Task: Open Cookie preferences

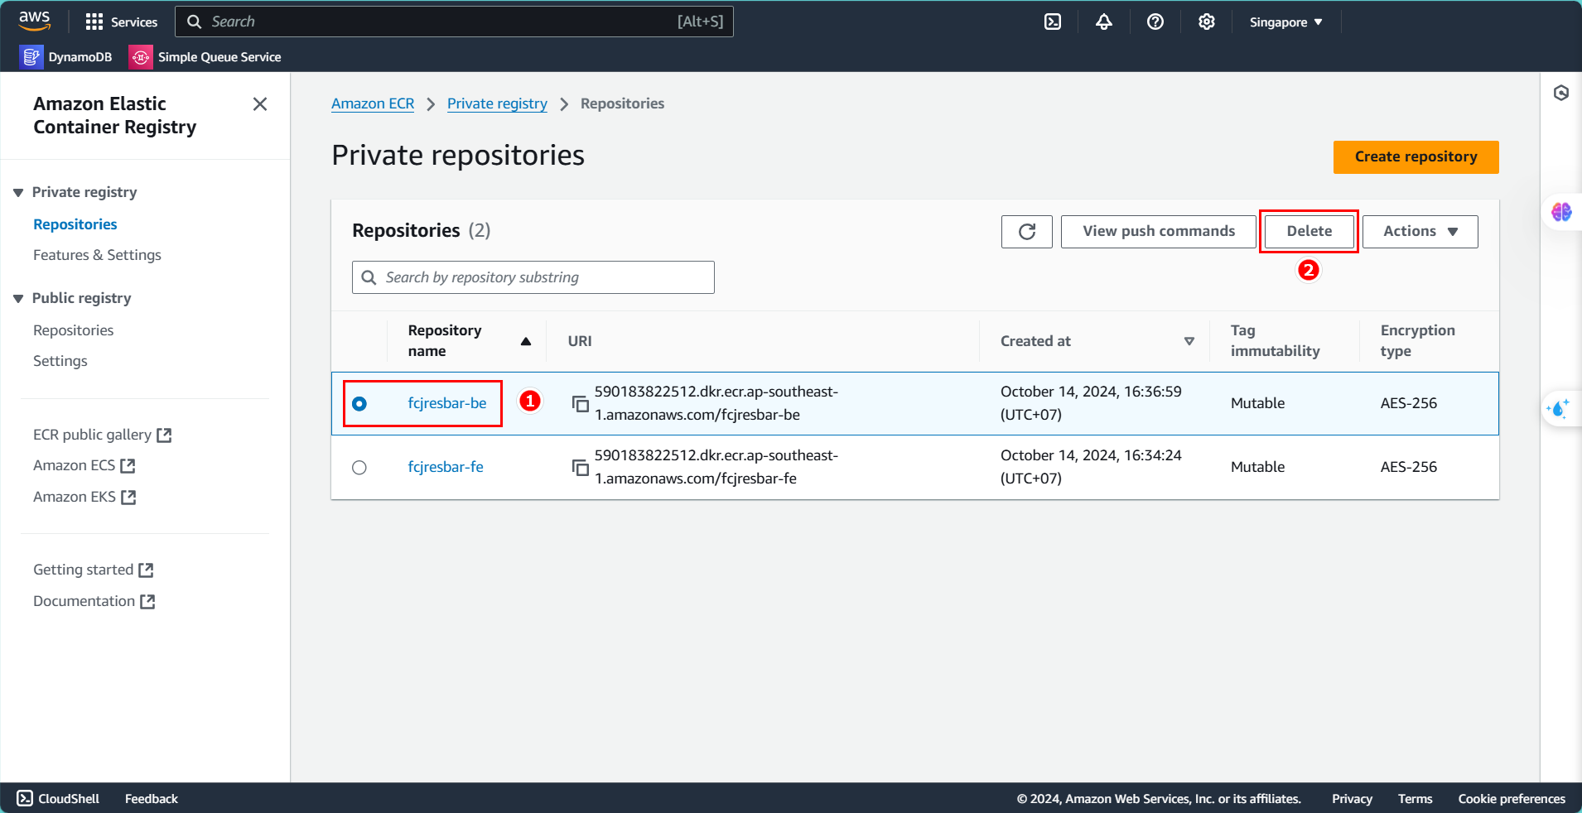Action: [1512, 798]
